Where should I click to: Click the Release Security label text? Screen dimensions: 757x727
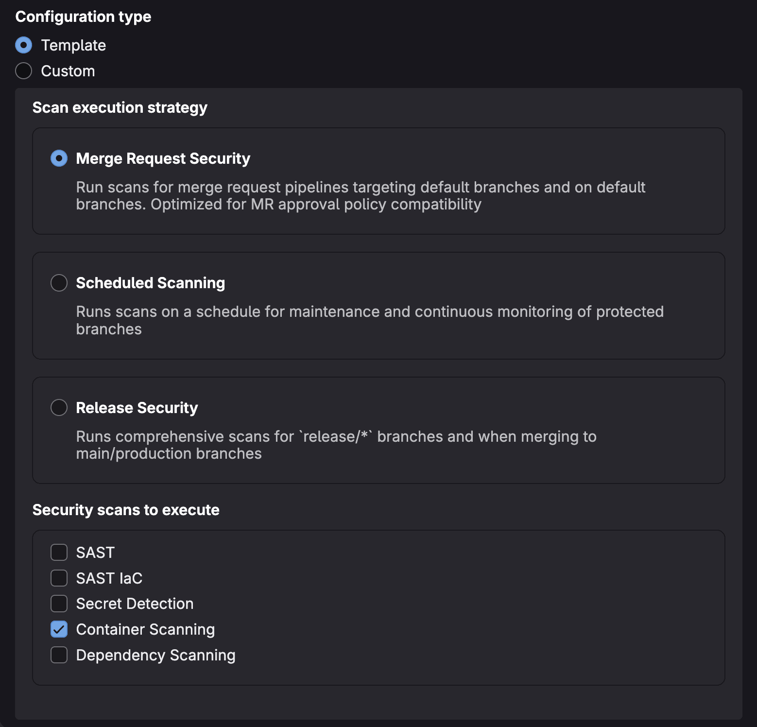[137, 408]
